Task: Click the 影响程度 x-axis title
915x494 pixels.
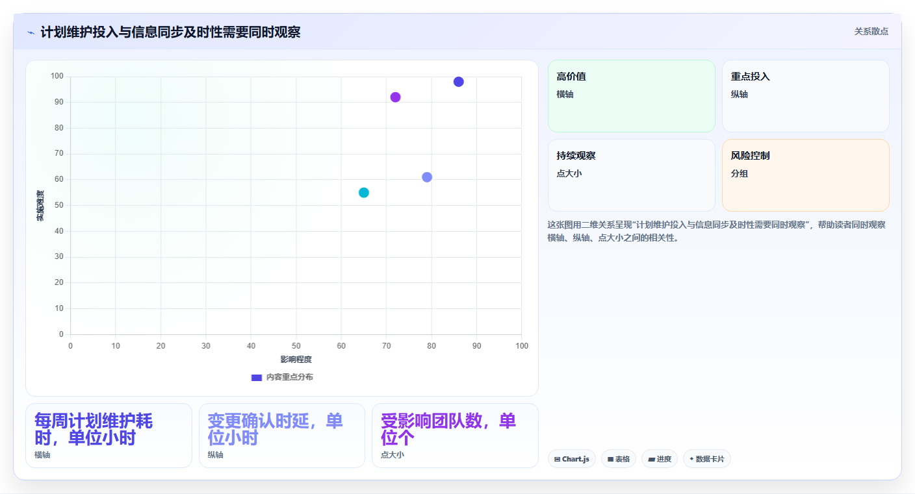Action: [x=296, y=360]
